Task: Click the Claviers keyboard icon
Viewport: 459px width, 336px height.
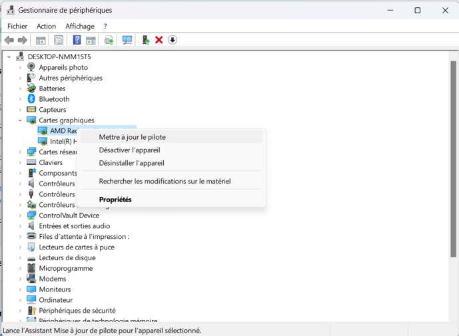Action: (31, 162)
